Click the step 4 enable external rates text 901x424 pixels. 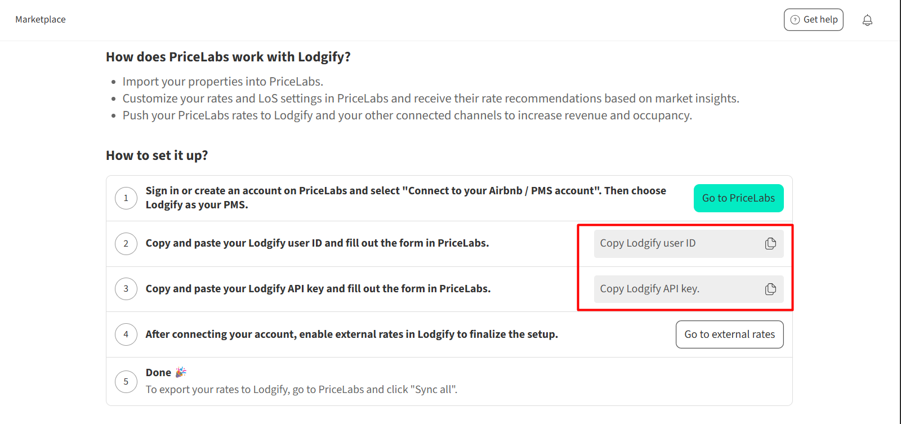click(351, 334)
